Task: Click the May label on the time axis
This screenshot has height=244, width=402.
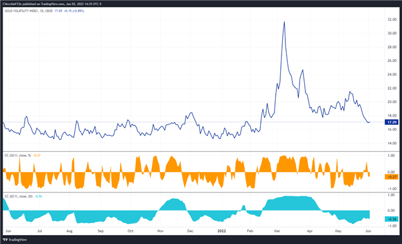Action: click(x=338, y=231)
